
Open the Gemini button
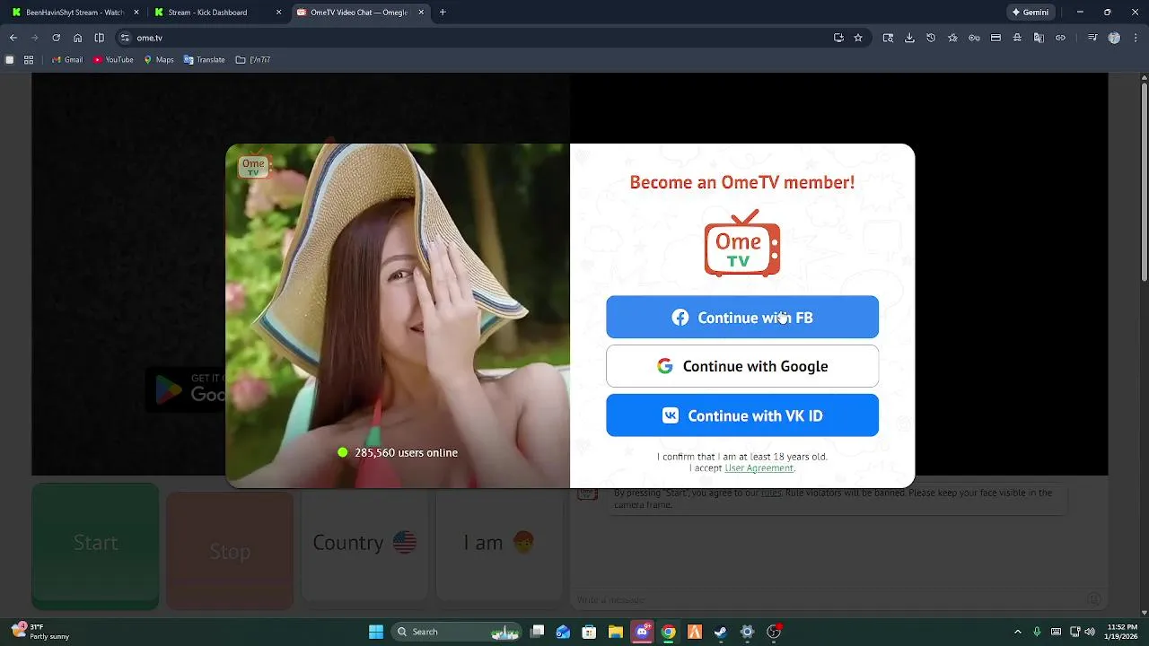click(1031, 13)
